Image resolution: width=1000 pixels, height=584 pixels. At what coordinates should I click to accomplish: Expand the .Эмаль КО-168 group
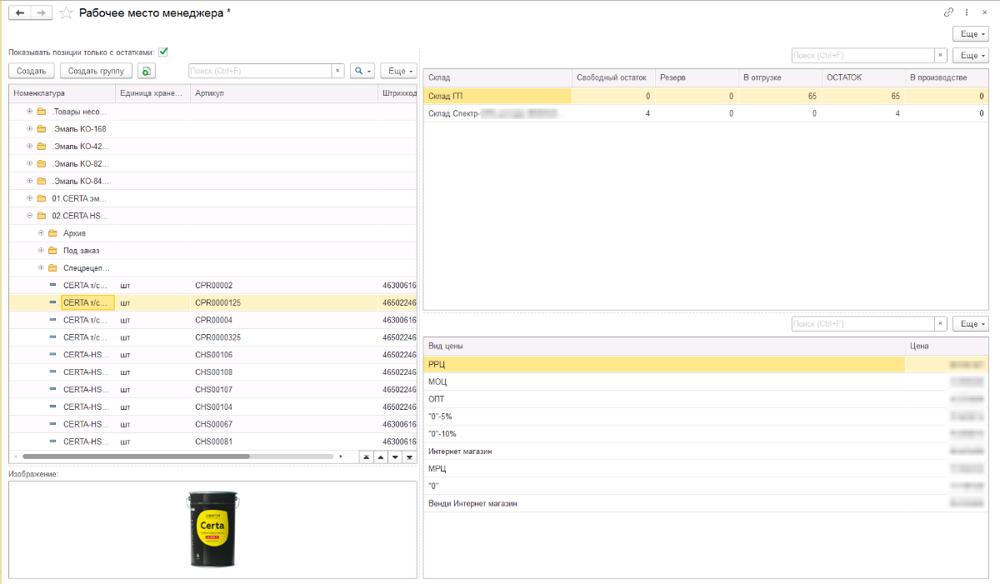(30, 129)
